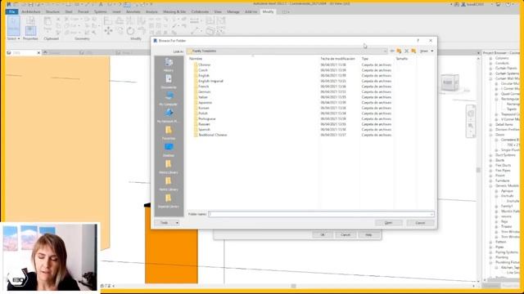Select the German folder row
Screen dimensions: 524x294
[292, 91]
